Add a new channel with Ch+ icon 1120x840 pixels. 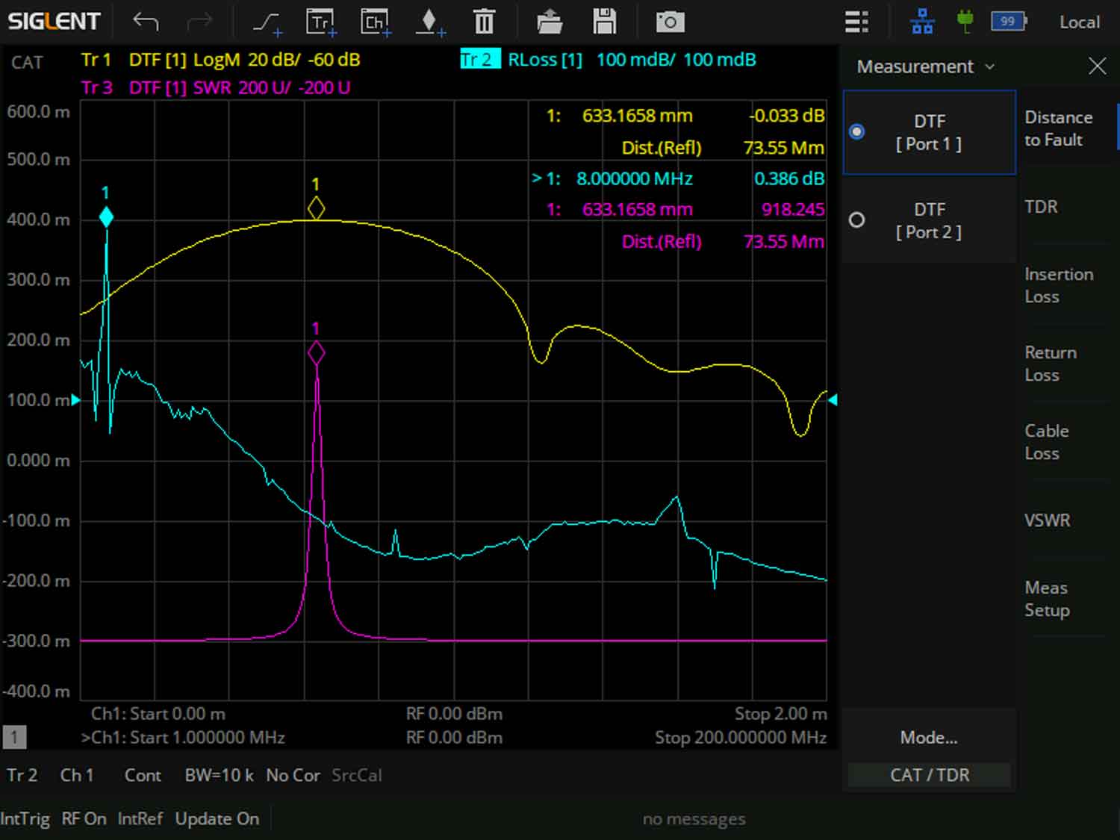click(375, 22)
